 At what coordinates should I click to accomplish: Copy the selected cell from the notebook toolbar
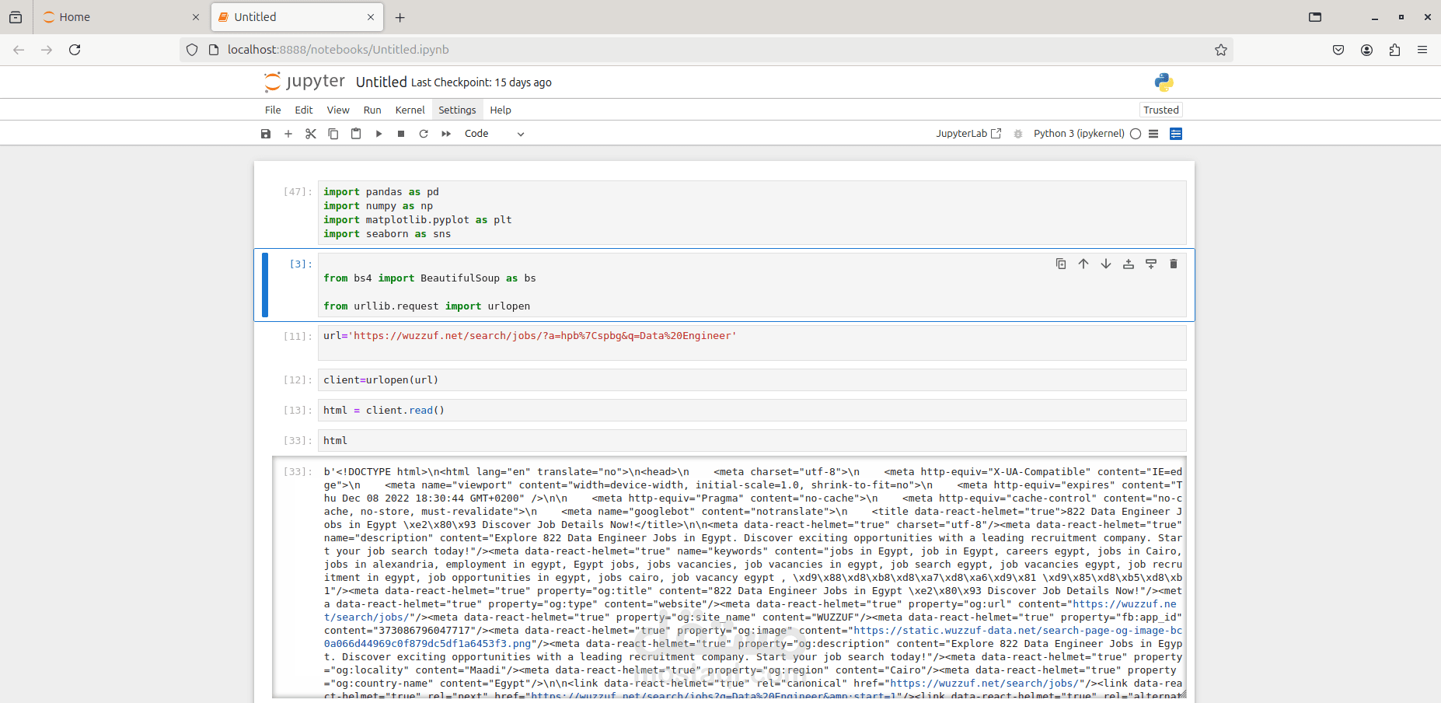(333, 134)
